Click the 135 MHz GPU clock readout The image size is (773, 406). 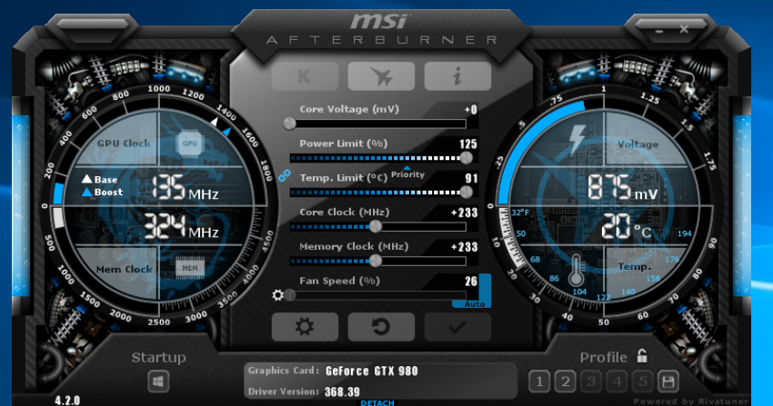pyautogui.click(x=185, y=188)
